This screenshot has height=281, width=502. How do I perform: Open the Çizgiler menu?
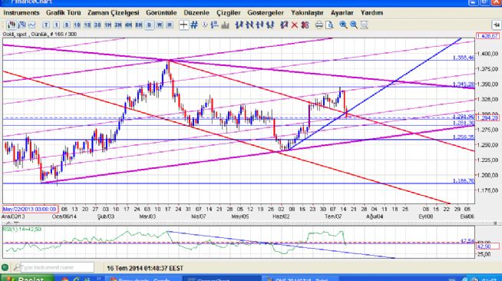click(x=228, y=13)
